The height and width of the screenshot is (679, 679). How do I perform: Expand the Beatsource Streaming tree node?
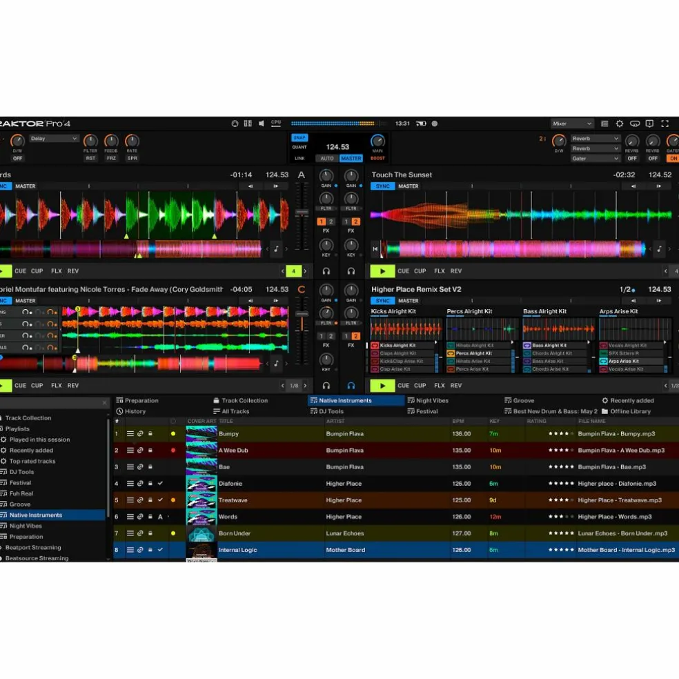[2, 558]
